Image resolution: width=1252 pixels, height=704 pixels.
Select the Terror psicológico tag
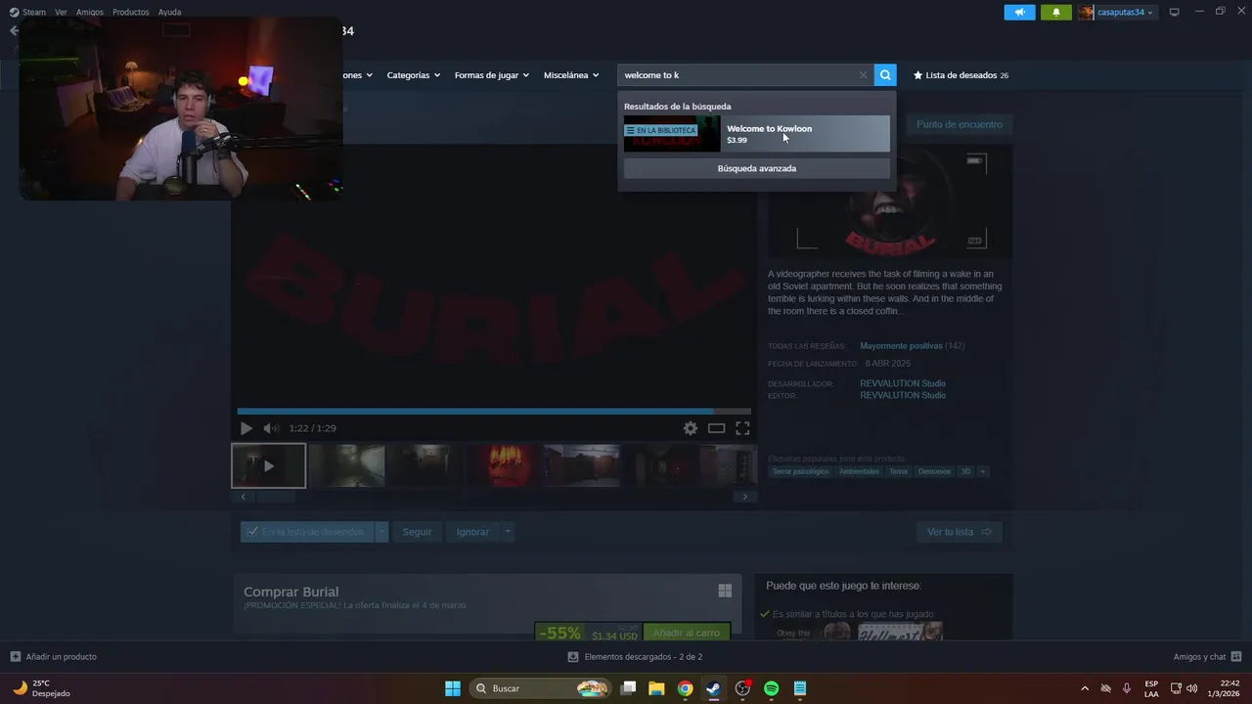pyautogui.click(x=800, y=471)
